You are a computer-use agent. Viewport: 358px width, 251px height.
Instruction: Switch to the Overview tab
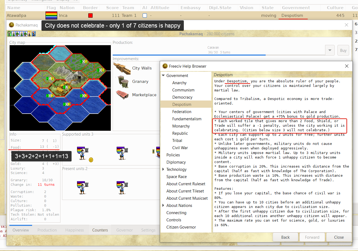tap(21, 230)
